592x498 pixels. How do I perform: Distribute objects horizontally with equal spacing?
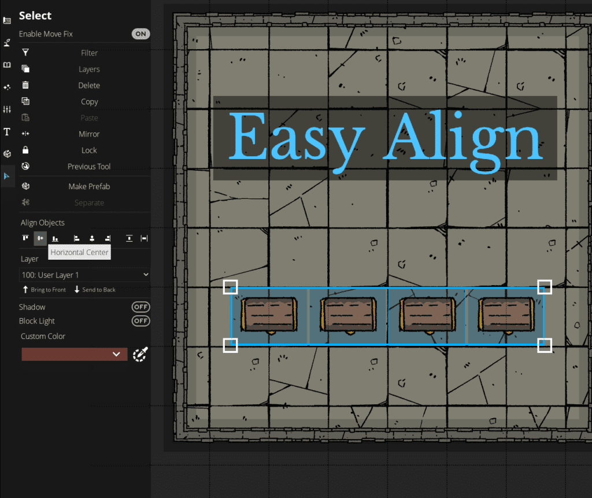coord(144,238)
